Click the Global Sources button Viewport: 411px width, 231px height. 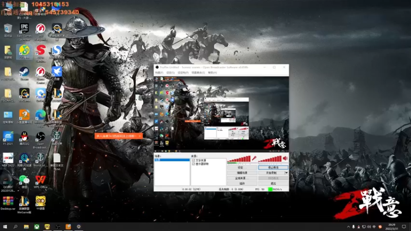point(242,178)
